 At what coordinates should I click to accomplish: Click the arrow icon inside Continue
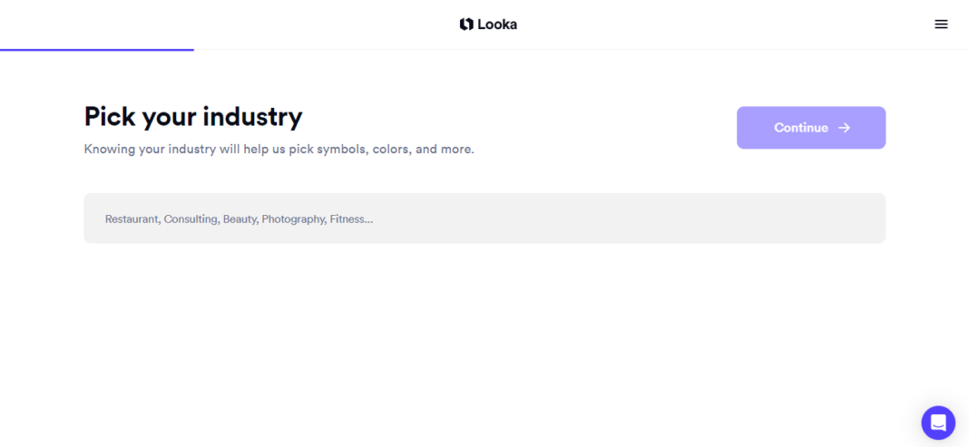[x=844, y=128]
